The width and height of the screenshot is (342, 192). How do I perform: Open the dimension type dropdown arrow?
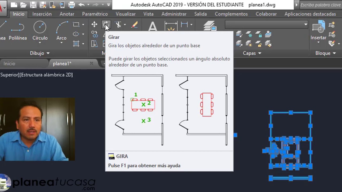tap(191, 25)
